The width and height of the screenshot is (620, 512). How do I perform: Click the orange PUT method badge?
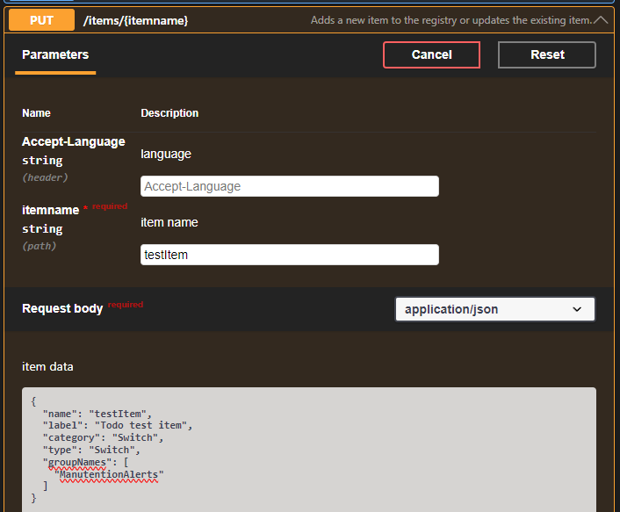41,19
